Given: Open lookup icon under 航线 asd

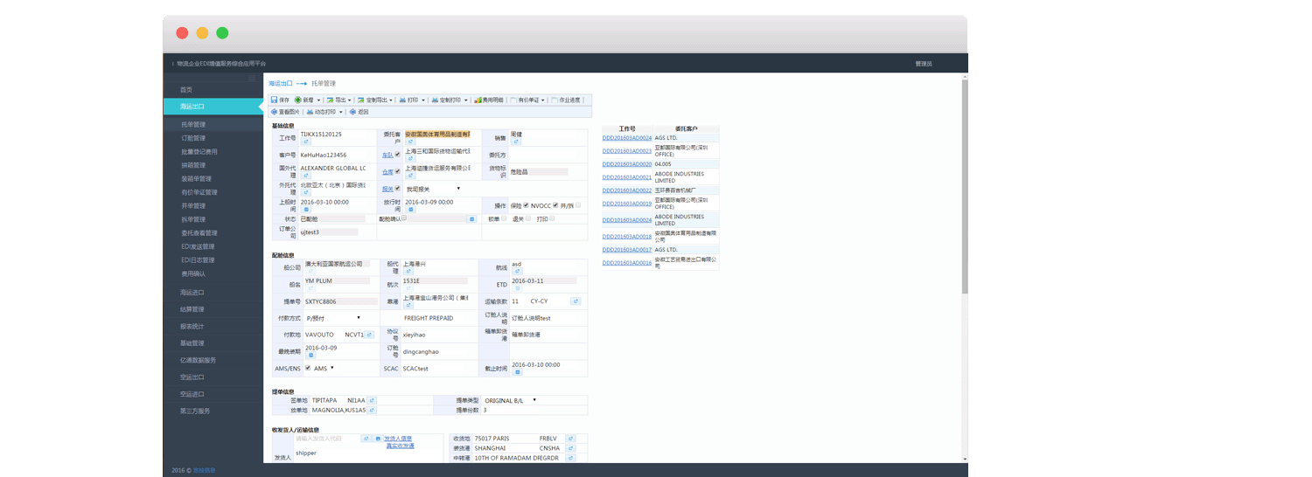Looking at the screenshot, I should tap(517, 271).
